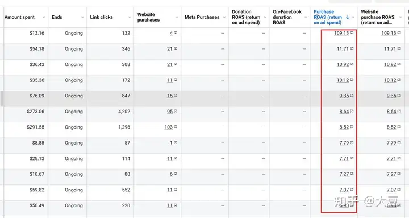Click info icon next to 11.71 Website purchase ROAS
This screenshot has height=218, width=409.
click(399, 48)
